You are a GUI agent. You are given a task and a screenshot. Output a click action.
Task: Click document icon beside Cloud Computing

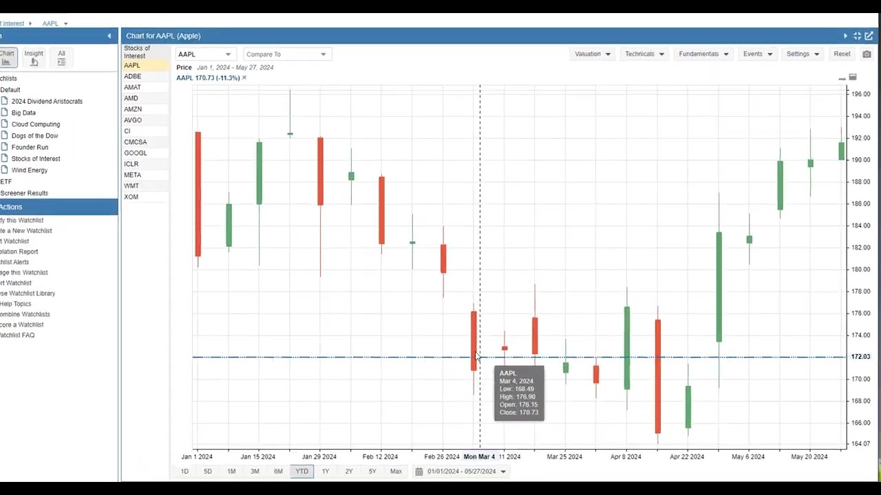(x=4, y=124)
